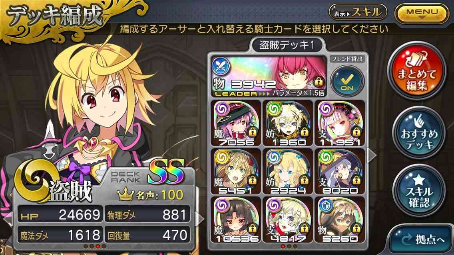The image size is (454, 255).
Task: Show next stats page with right arrow
Action: point(199,219)
